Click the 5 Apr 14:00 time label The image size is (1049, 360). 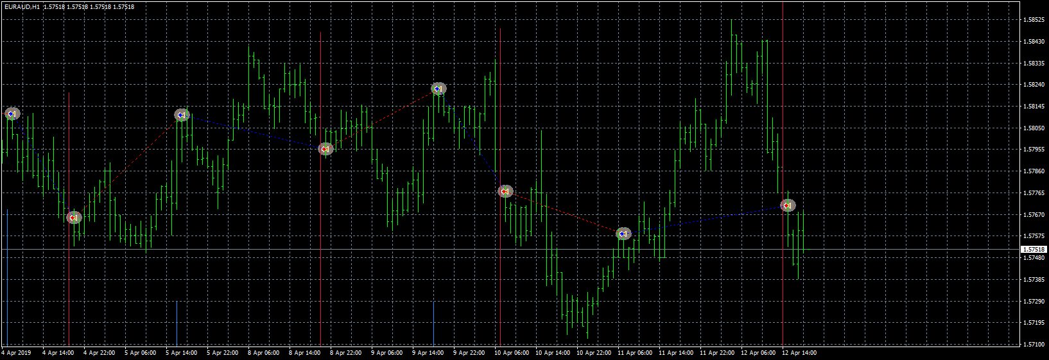[181, 353]
